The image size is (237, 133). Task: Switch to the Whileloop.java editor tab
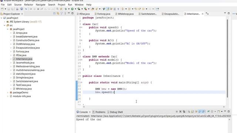tap(124, 14)
